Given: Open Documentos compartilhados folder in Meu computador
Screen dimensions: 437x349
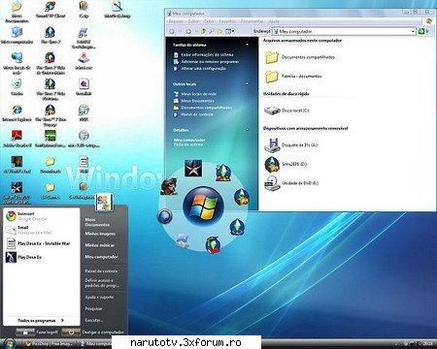Looking at the screenshot, I should pyautogui.click(x=300, y=57).
